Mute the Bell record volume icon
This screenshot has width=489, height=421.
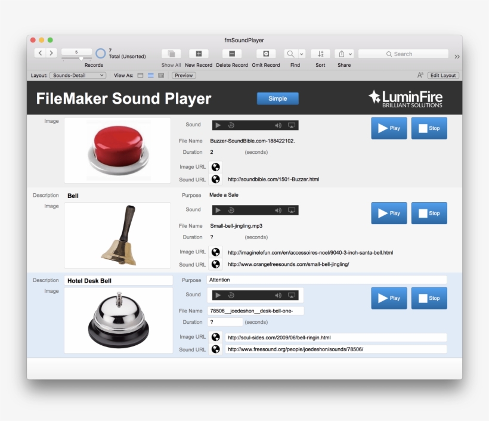coord(278,210)
